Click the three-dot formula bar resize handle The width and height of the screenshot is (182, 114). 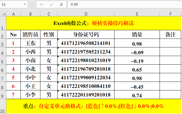coord(32,4)
